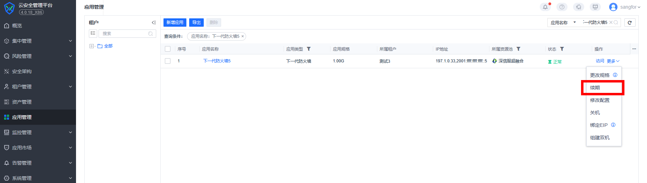
Task: Click the help question mark icon
Action: tap(562, 7)
